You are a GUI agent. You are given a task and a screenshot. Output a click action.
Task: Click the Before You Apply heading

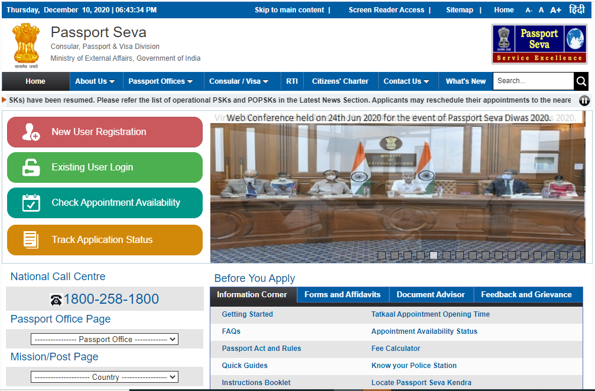(255, 278)
